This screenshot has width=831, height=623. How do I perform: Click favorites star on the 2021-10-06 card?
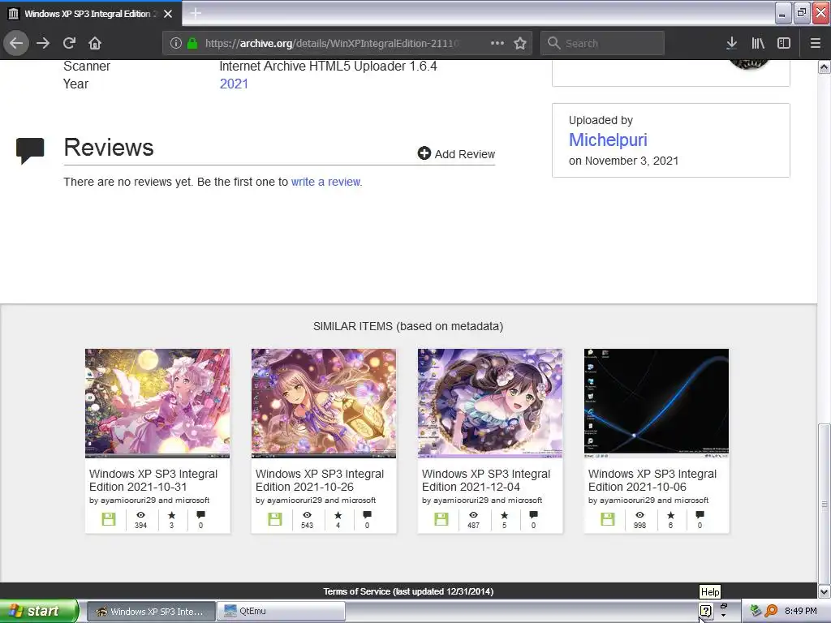[670, 515]
